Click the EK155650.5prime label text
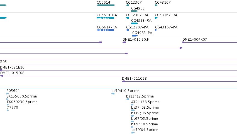 coord(22,96)
